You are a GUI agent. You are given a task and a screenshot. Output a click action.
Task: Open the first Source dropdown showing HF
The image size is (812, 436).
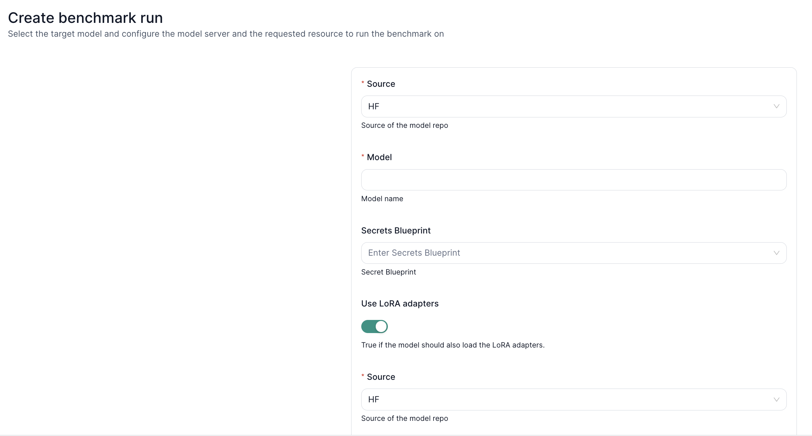pyautogui.click(x=572, y=106)
